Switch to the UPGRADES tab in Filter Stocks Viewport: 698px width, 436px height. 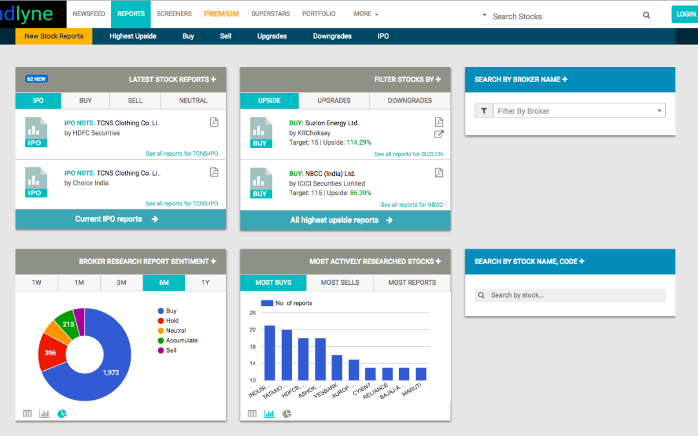click(334, 101)
